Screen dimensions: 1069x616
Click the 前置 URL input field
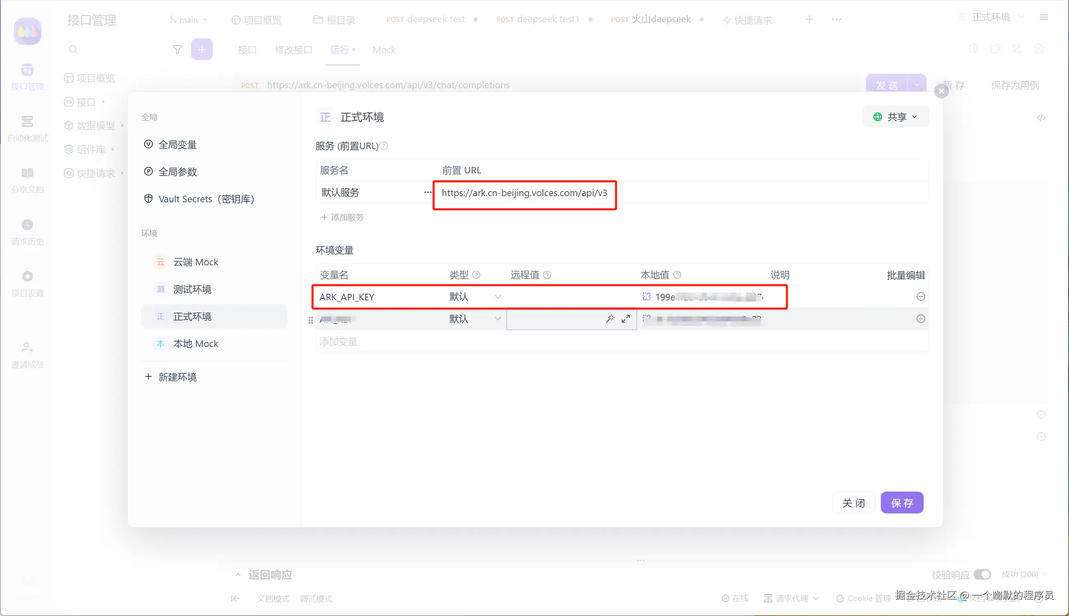(x=524, y=193)
